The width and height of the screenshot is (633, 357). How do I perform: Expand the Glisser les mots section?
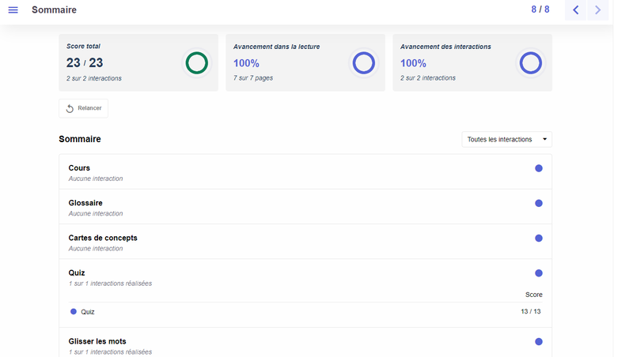pyautogui.click(x=97, y=341)
